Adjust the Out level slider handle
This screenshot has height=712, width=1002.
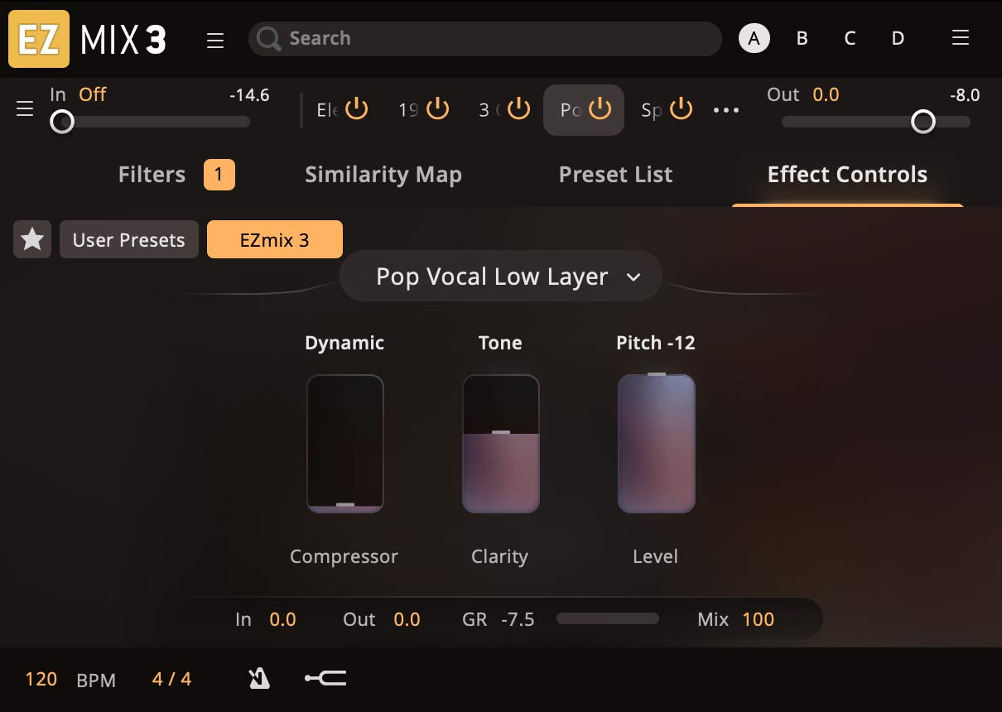923,121
